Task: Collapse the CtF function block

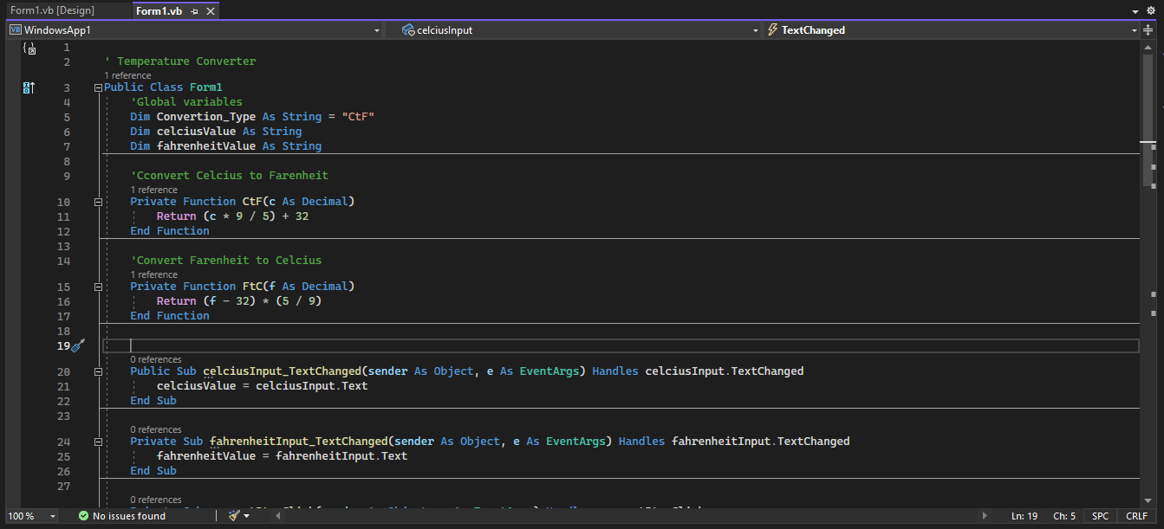Action: tap(98, 202)
